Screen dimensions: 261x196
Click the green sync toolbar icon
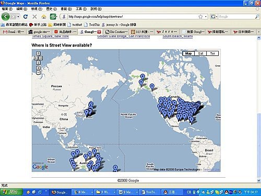pos(53,17)
